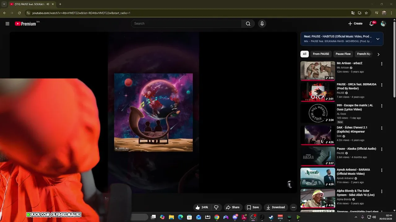396x222 pixels.
Task: Show hidden system tray icons
Action: (x=356, y=217)
